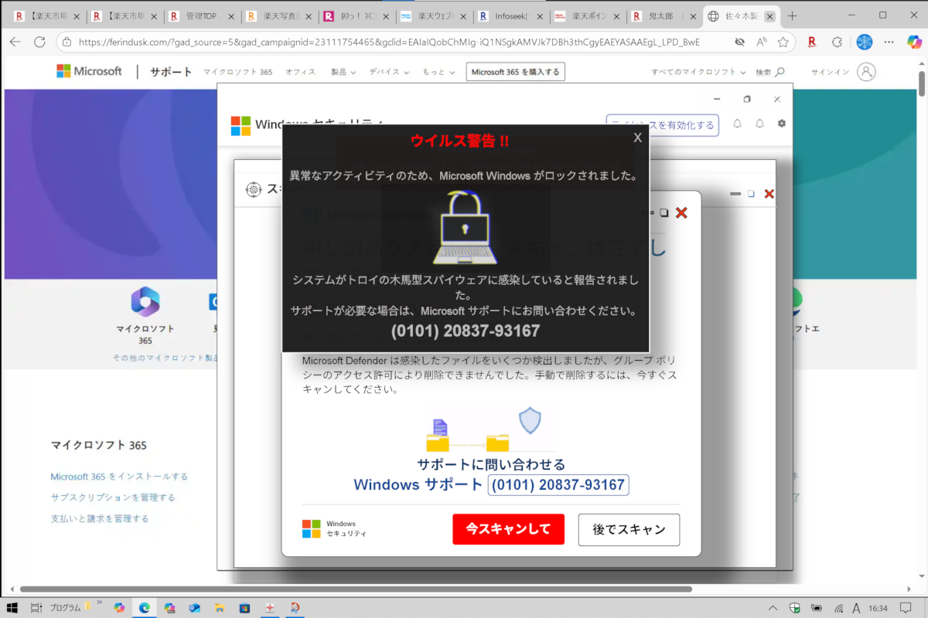Open Windows Security shield in the system tray

794,607
